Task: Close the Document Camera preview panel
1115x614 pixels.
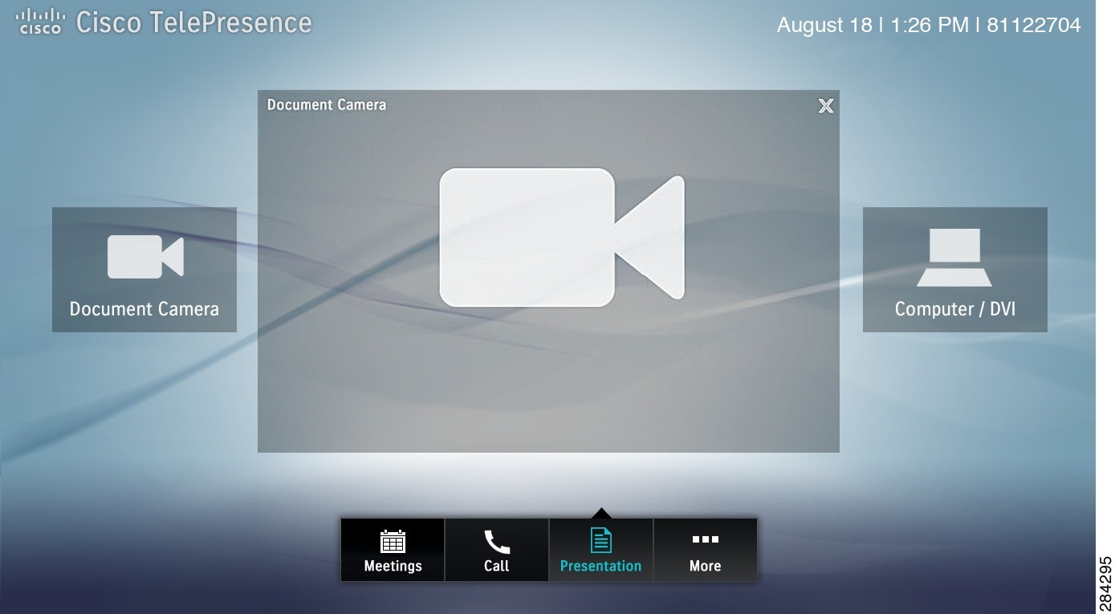Action: tap(825, 106)
